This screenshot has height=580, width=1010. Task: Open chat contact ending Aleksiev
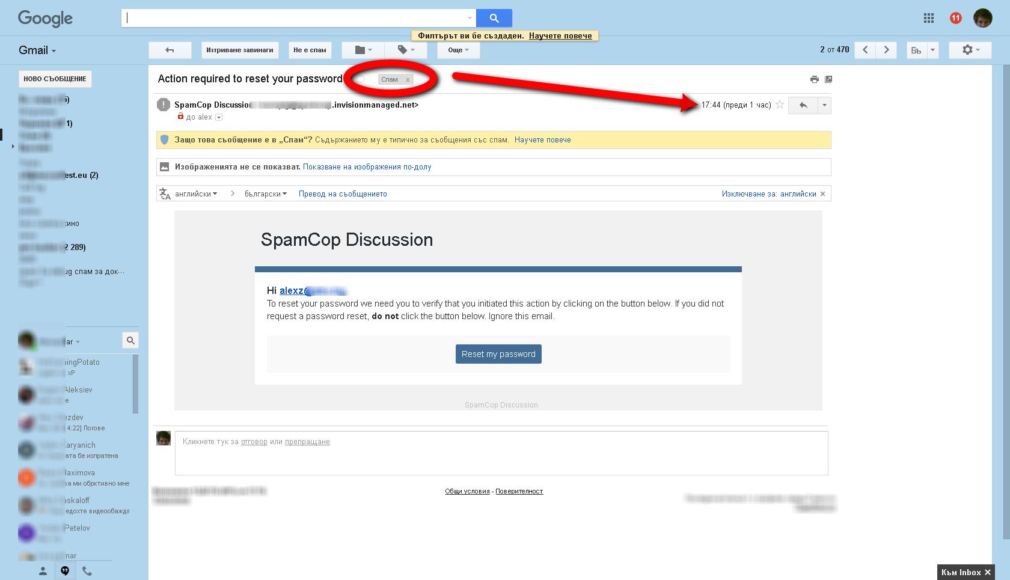[x=65, y=390]
